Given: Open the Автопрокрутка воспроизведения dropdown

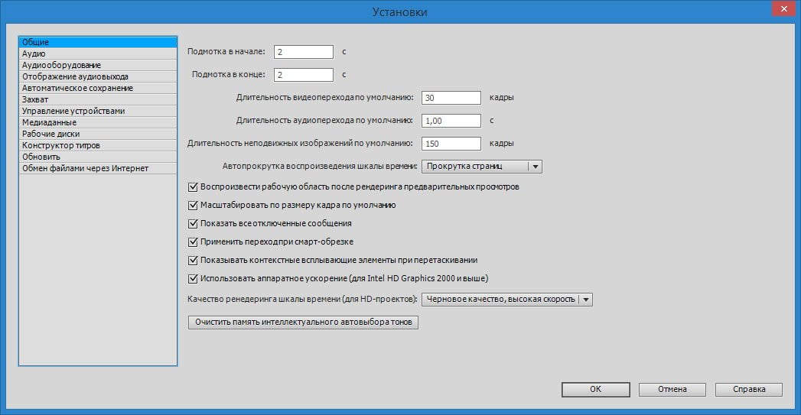Looking at the screenshot, I should tap(482, 167).
